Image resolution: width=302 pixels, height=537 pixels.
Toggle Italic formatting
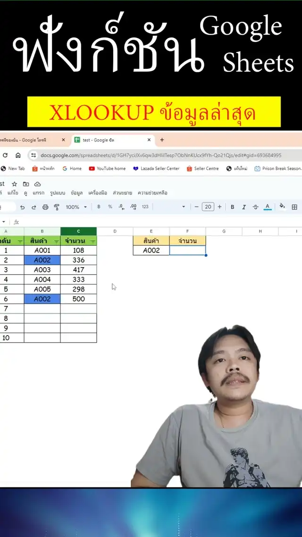[244, 207]
